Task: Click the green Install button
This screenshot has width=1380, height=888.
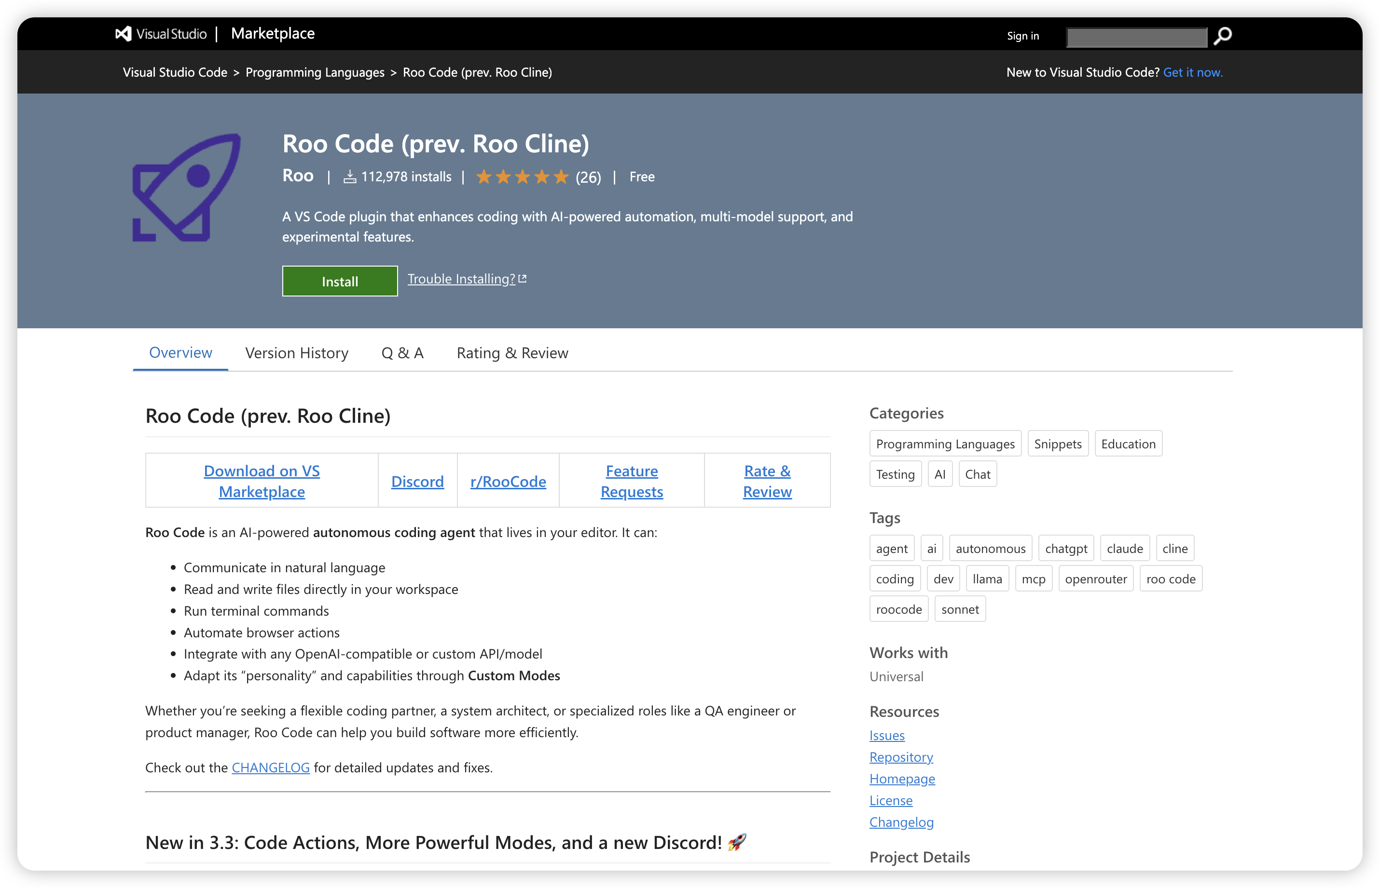Action: (340, 281)
